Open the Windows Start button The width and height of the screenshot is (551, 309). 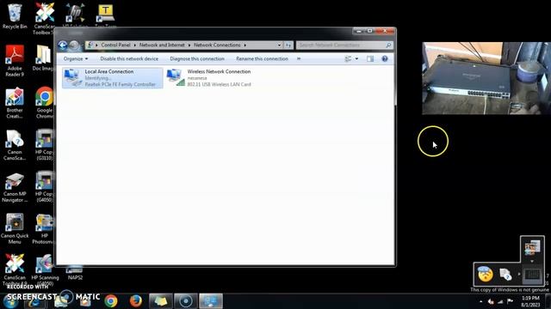click(10, 301)
